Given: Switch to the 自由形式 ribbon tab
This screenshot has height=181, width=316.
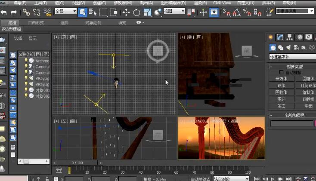Looking at the screenshot, I should [35, 22].
